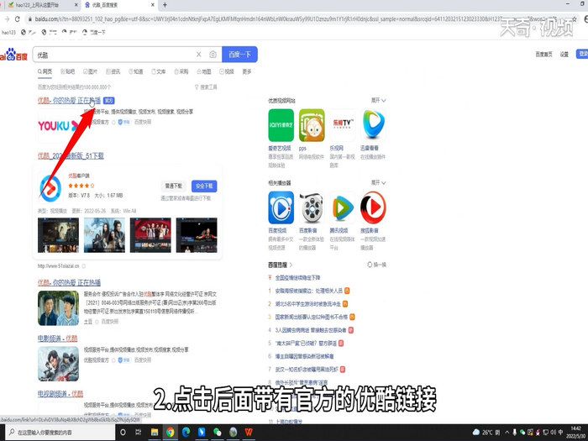Open the Tencent Video icon

tap(343, 207)
